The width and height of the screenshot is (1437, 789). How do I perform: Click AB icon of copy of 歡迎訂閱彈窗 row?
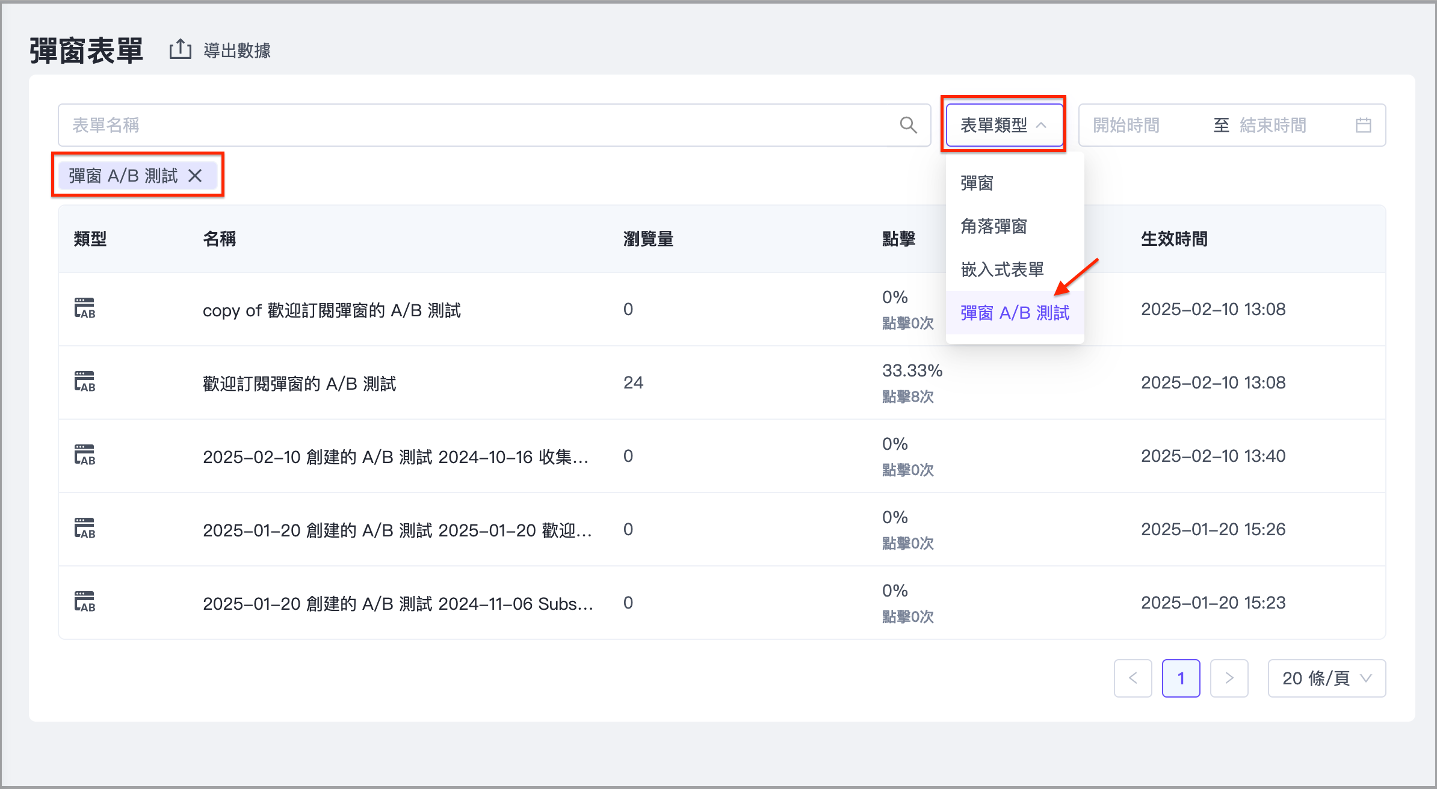click(x=85, y=309)
